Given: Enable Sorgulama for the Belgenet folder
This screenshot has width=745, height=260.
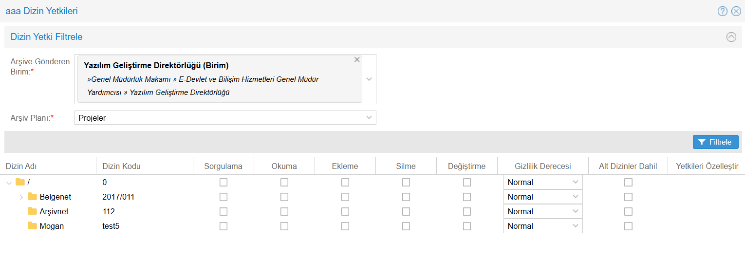Looking at the screenshot, I should [x=223, y=197].
